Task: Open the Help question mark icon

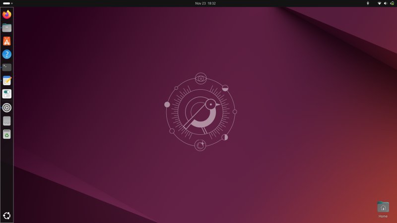Action: point(7,55)
